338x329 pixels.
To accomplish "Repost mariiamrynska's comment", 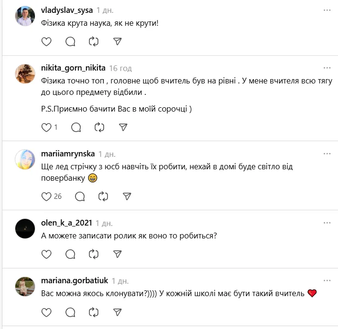I will [103, 196].
